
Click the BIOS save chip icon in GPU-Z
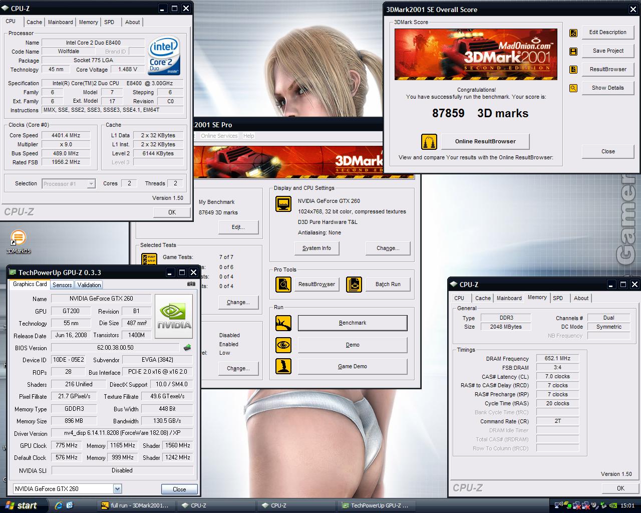187,347
